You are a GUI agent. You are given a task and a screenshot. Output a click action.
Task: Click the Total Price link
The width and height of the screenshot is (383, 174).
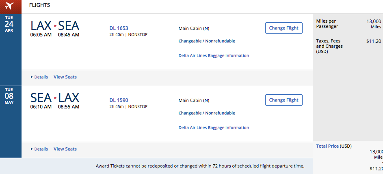(327, 146)
